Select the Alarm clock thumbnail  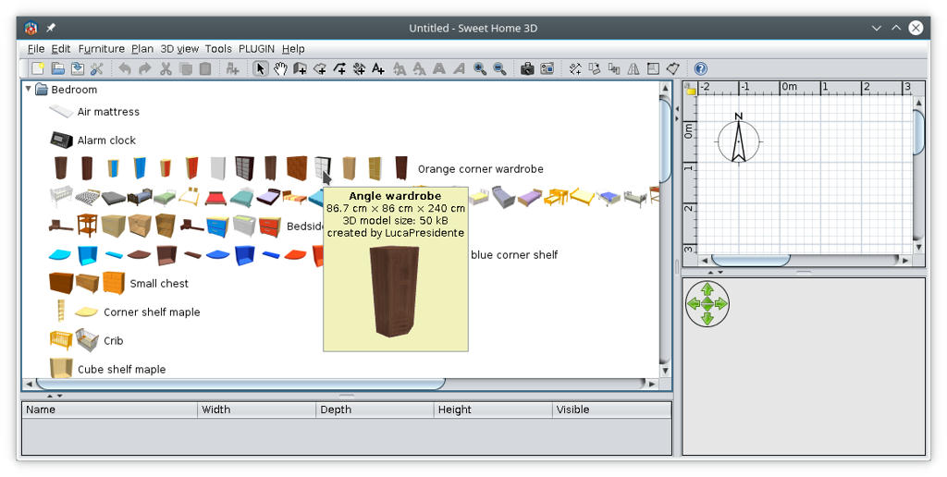point(61,141)
